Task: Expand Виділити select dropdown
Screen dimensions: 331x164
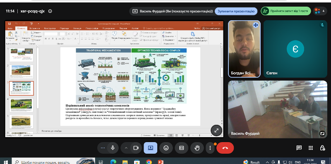Action: click(169, 40)
